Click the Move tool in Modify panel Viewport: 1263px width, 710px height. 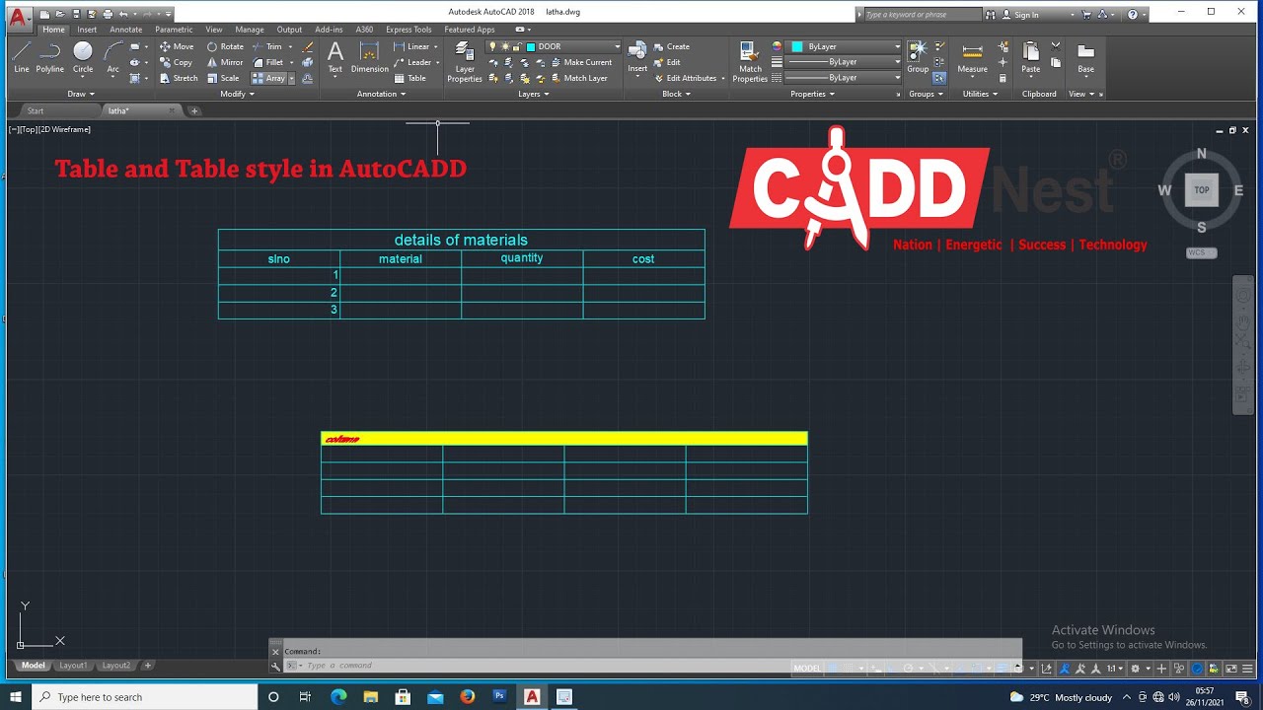click(177, 46)
